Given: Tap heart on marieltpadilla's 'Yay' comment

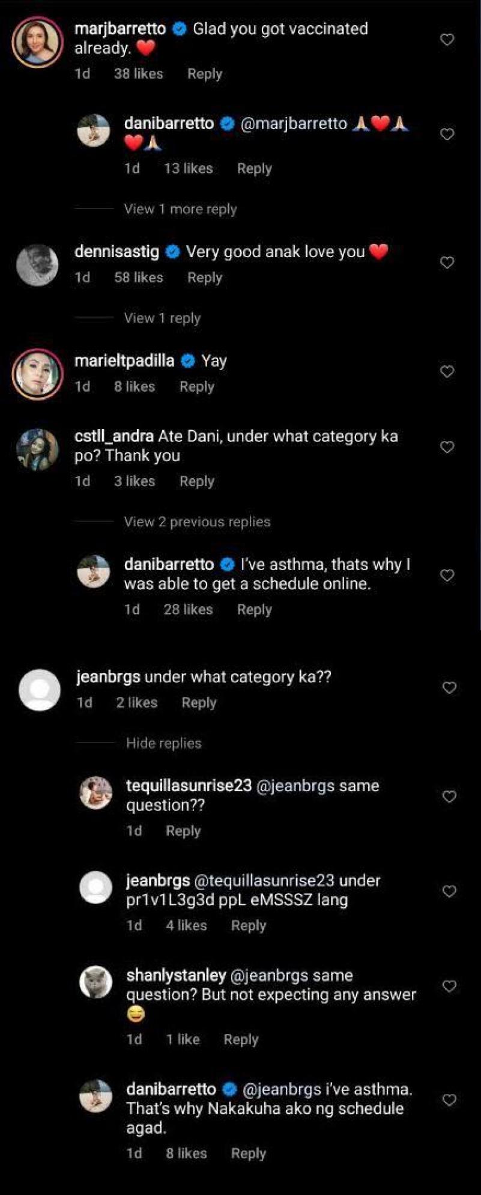Looking at the screenshot, I should click(447, 371).
